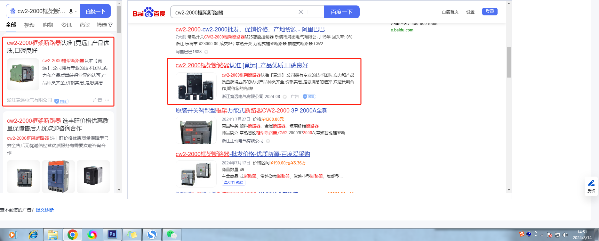Open the sticky notes app in taskbar
Screen dimensions: 599x241
point(132,235)
